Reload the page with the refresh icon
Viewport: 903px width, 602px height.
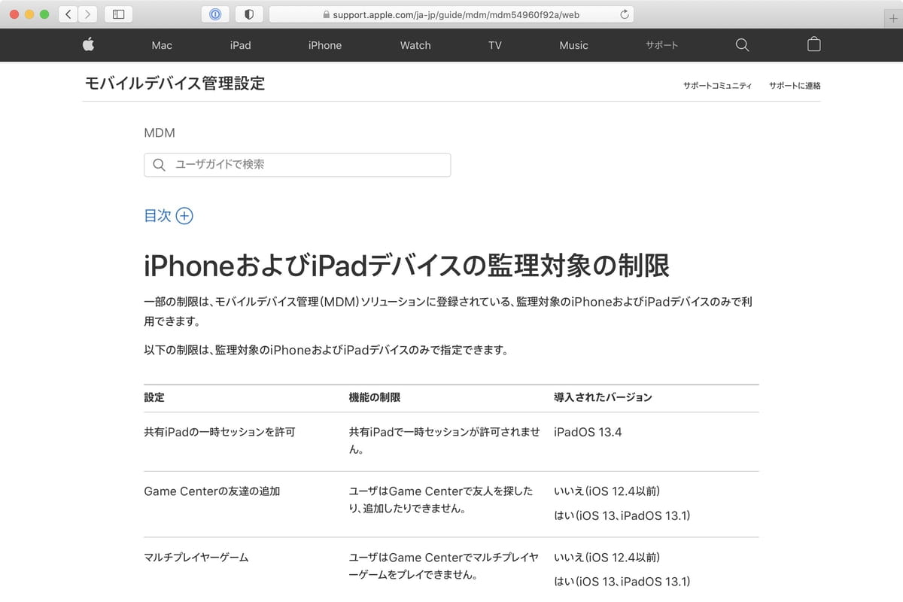coord(624,14)
